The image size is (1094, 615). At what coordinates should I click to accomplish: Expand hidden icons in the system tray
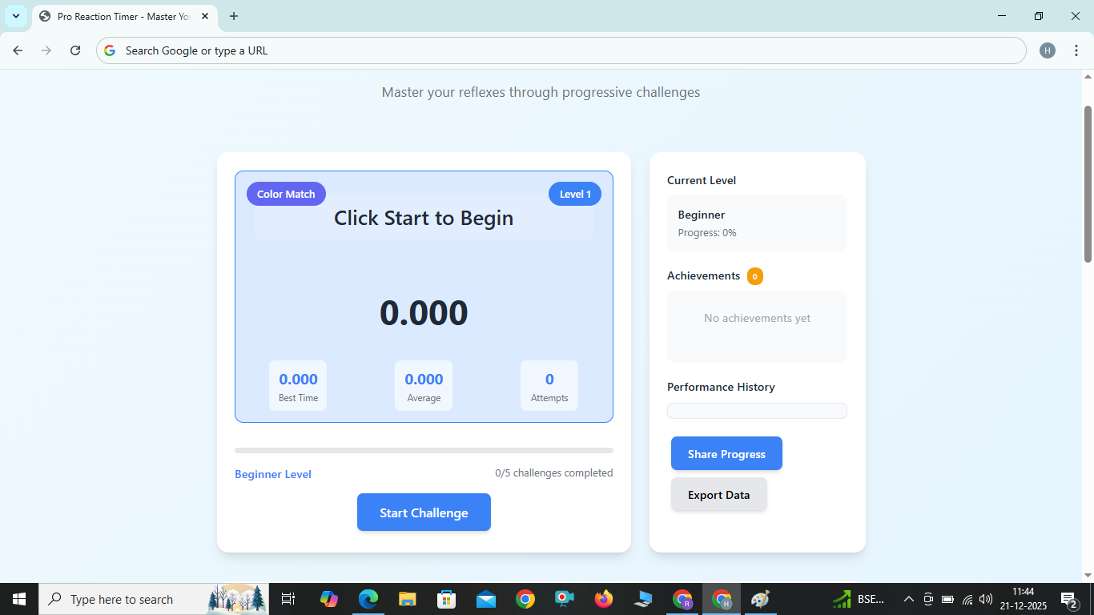click(908, 598)
